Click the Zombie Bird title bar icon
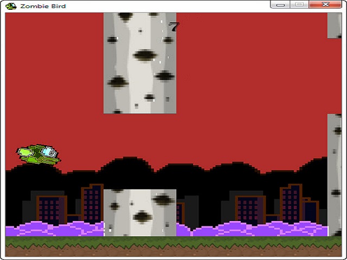 pos(11,6)
